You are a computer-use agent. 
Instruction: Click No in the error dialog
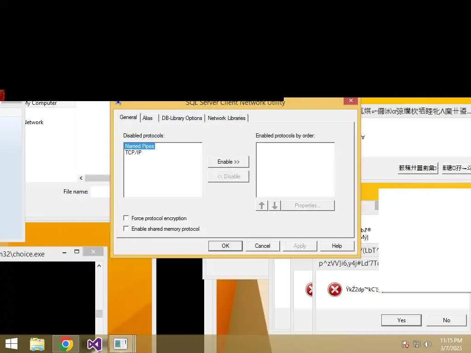[x=446, y=320]
